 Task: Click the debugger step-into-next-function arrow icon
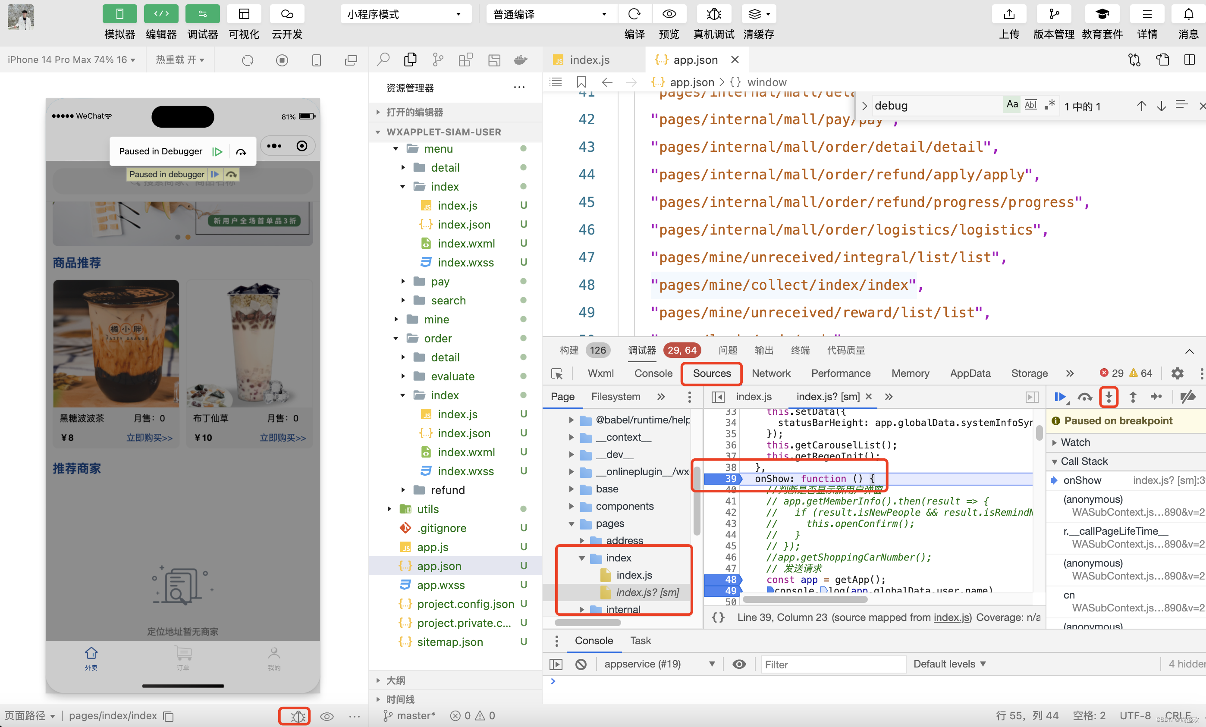click(x=1108, y=396)
